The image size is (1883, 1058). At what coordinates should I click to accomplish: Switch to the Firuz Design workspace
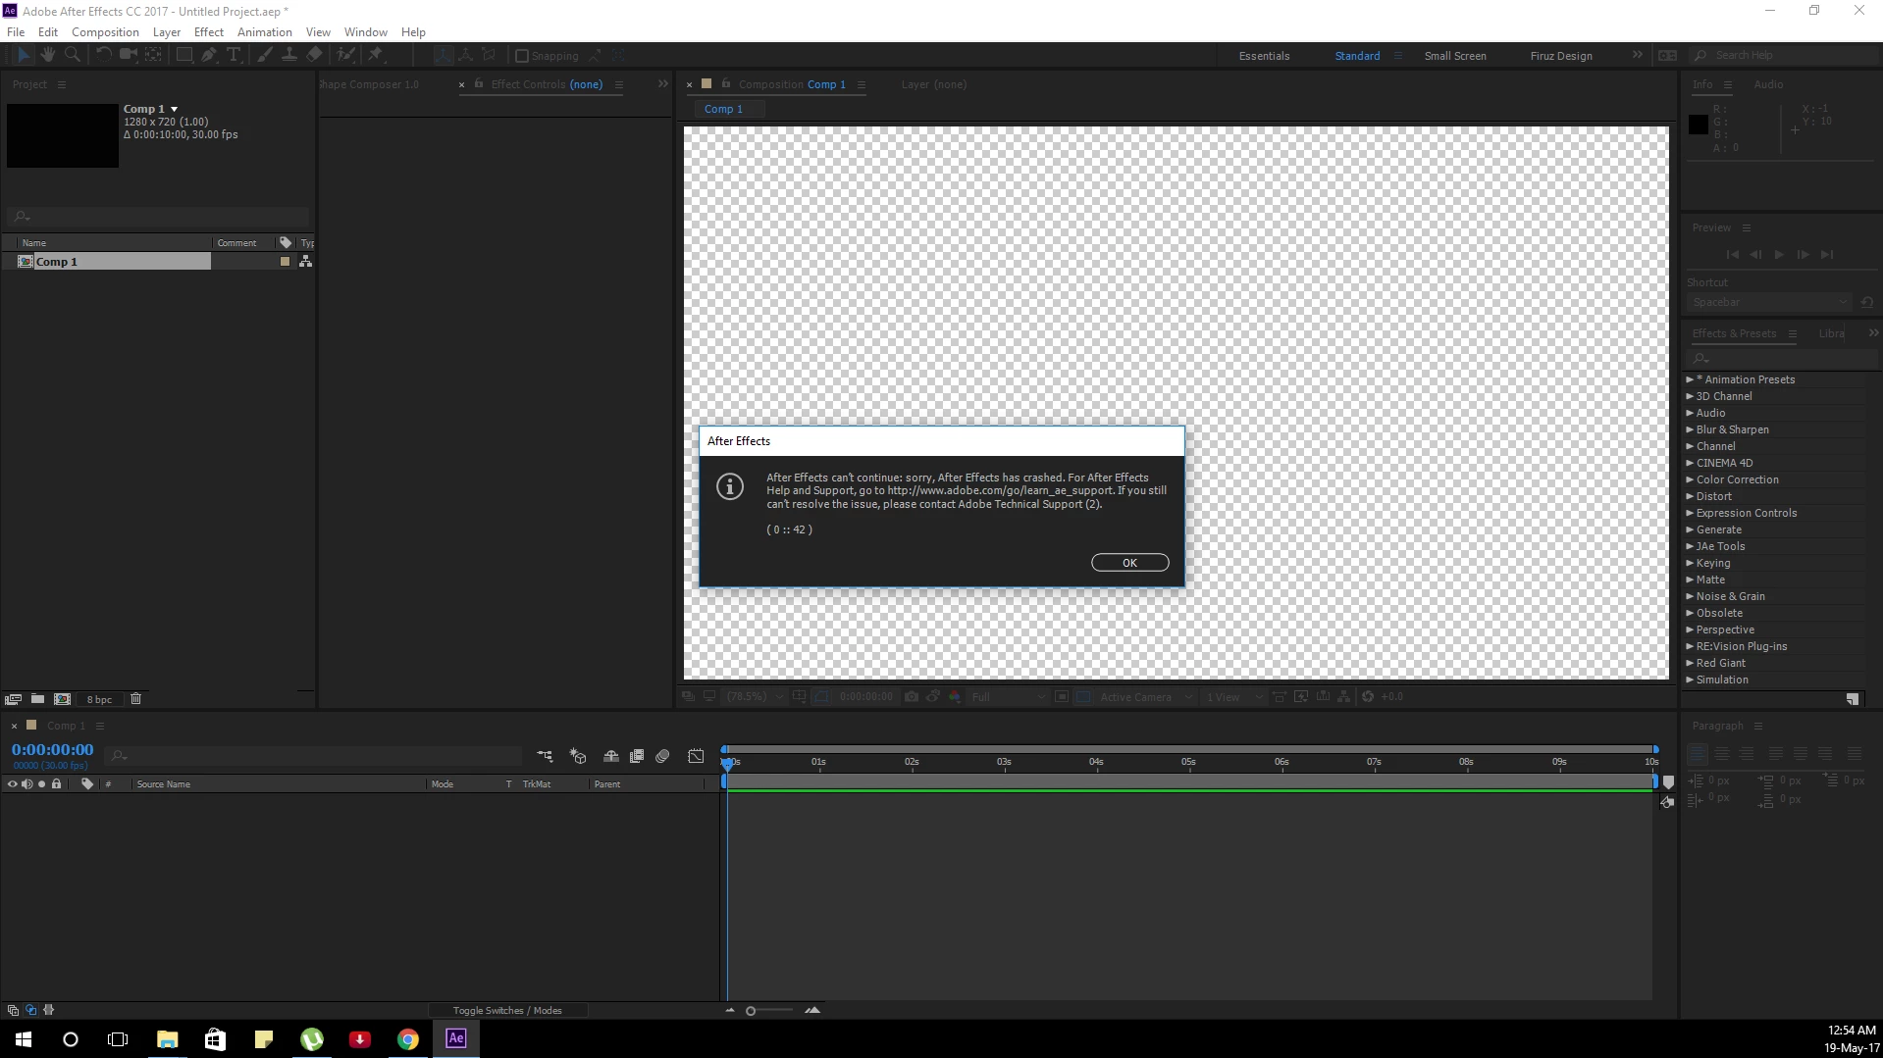1561,56
